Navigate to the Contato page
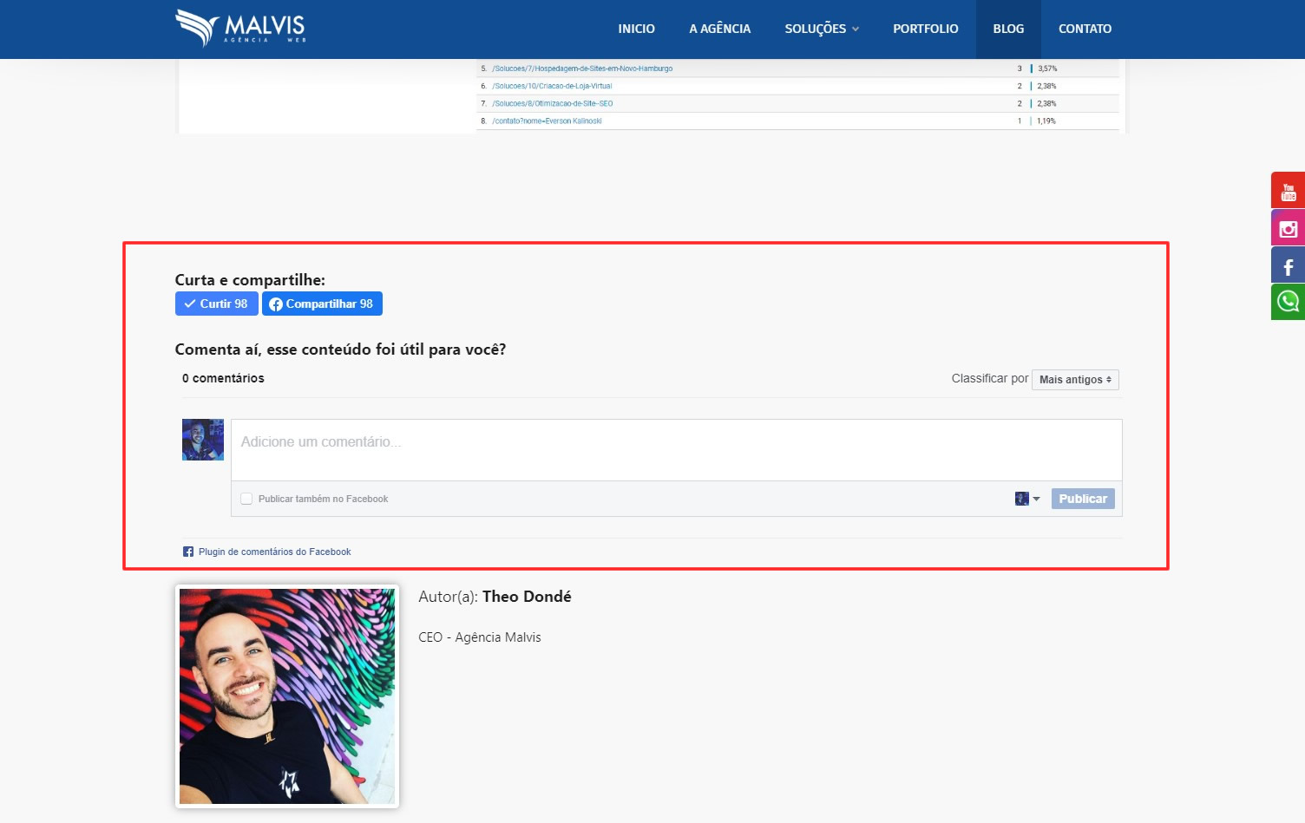 pyautogui.click(x=1085, y=29)
